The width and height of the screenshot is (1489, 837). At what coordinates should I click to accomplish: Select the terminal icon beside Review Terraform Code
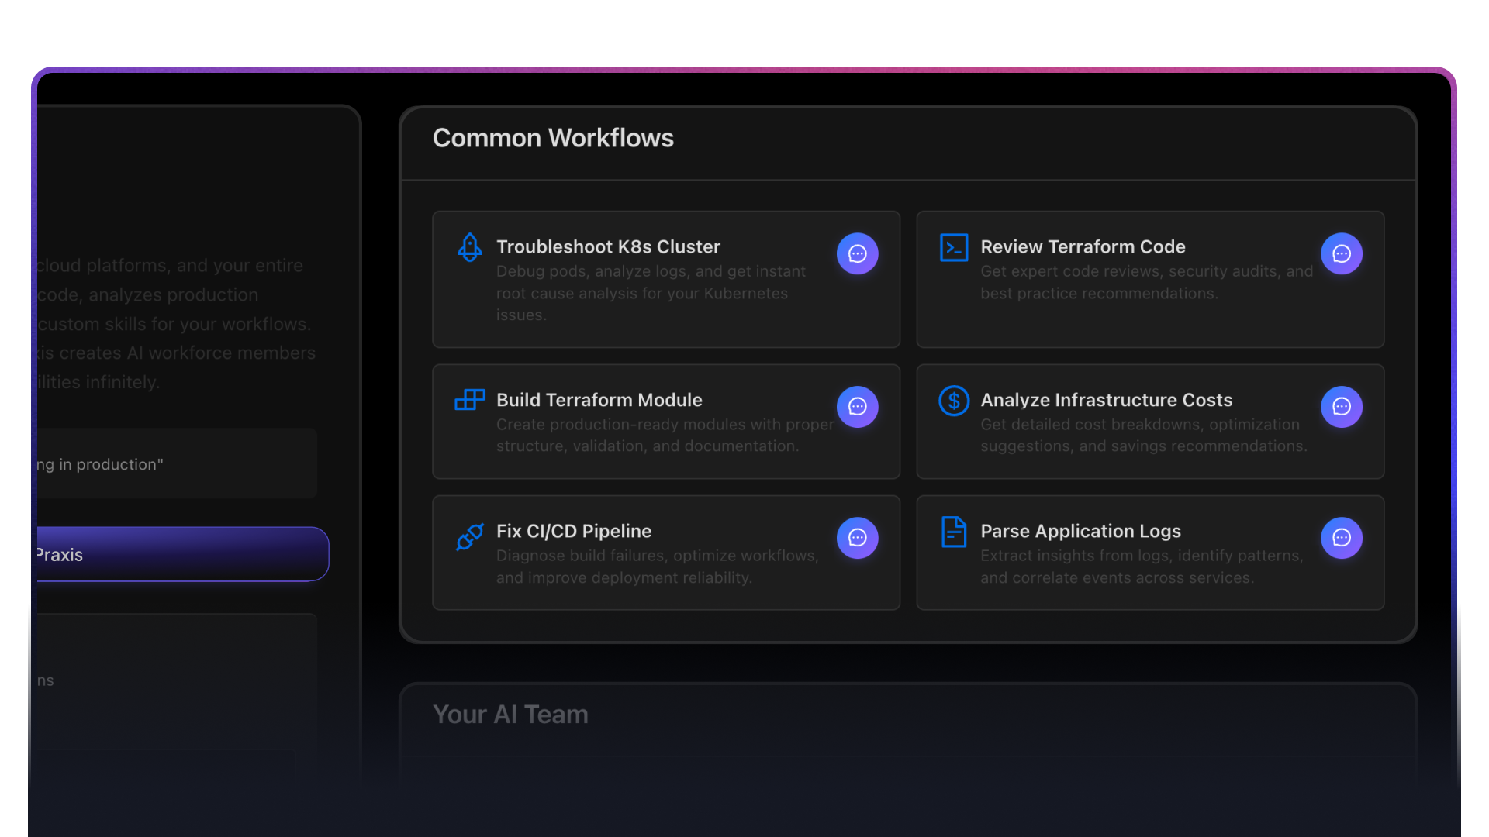tap(953, 246)
